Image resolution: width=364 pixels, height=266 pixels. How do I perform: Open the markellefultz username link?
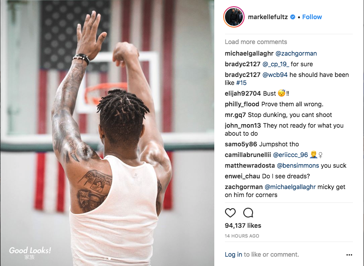point(268,17)
